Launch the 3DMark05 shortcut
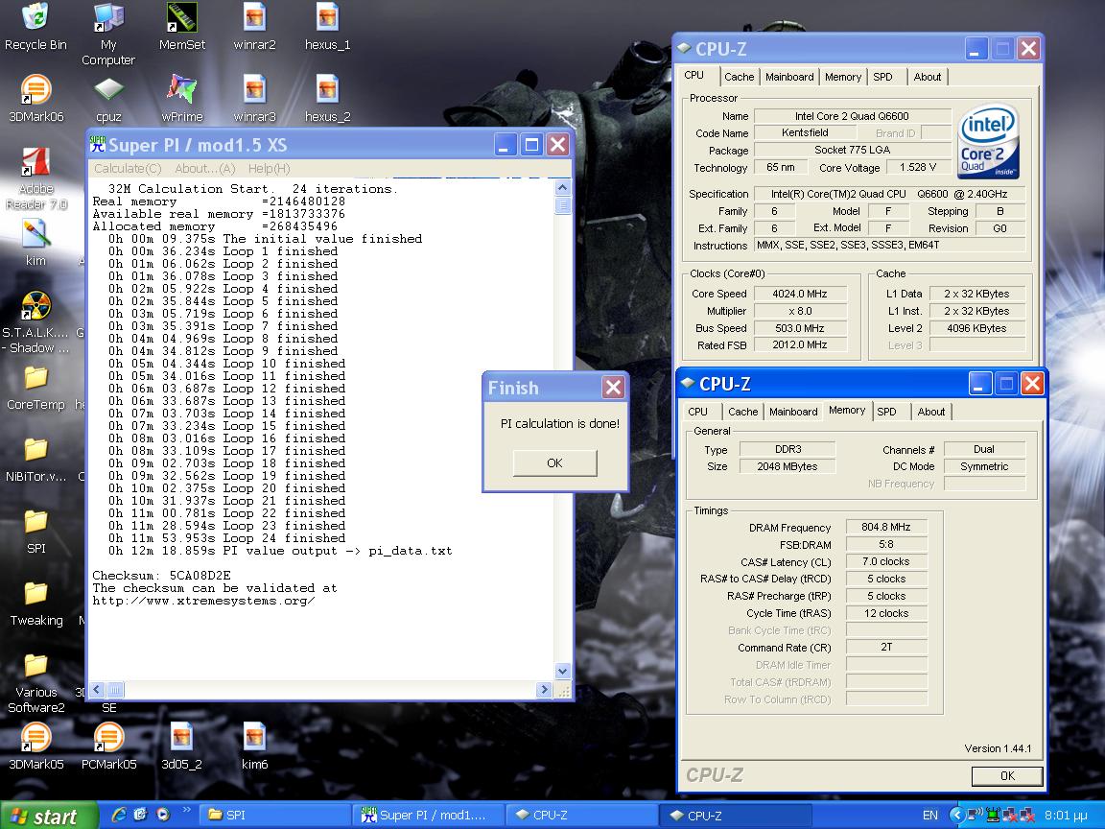This screenshot has width=1105, height=829. 35,746
